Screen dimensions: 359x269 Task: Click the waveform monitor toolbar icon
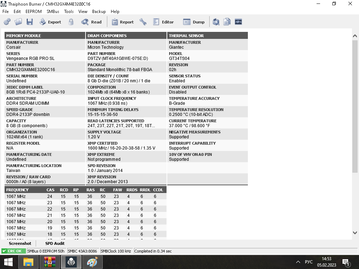pyautogui.click(x=238, y=22)
